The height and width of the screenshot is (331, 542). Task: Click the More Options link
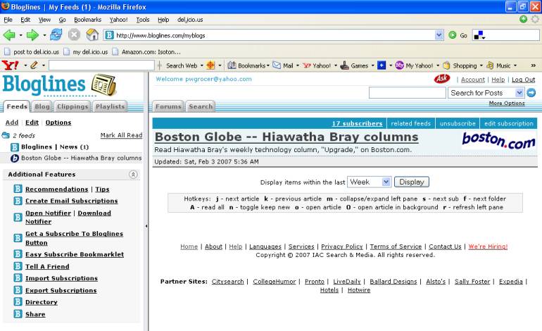tap(507, 103)
